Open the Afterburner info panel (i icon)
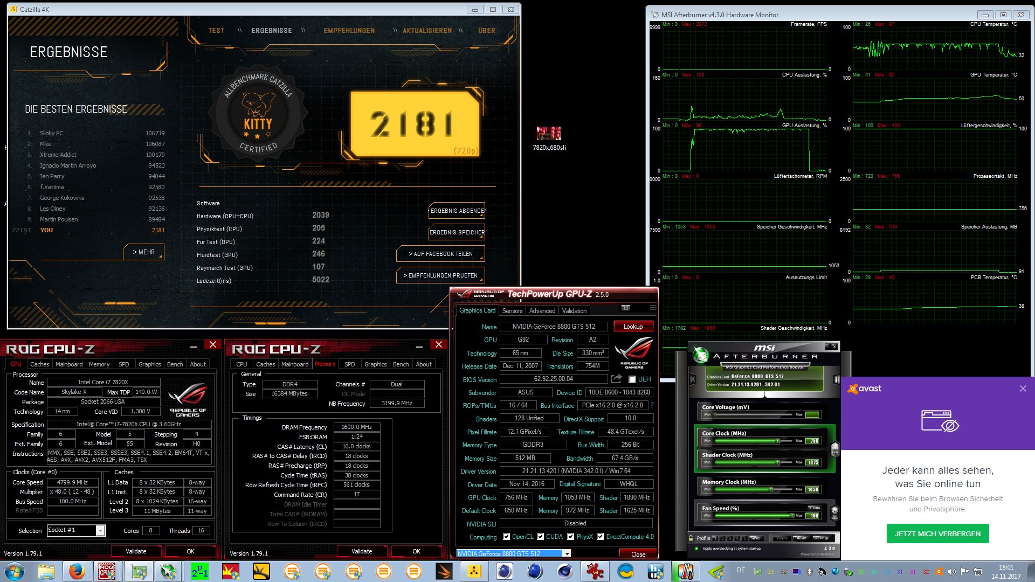The height and width of the screenshot is (582, 1035). (x=837, y=379)
